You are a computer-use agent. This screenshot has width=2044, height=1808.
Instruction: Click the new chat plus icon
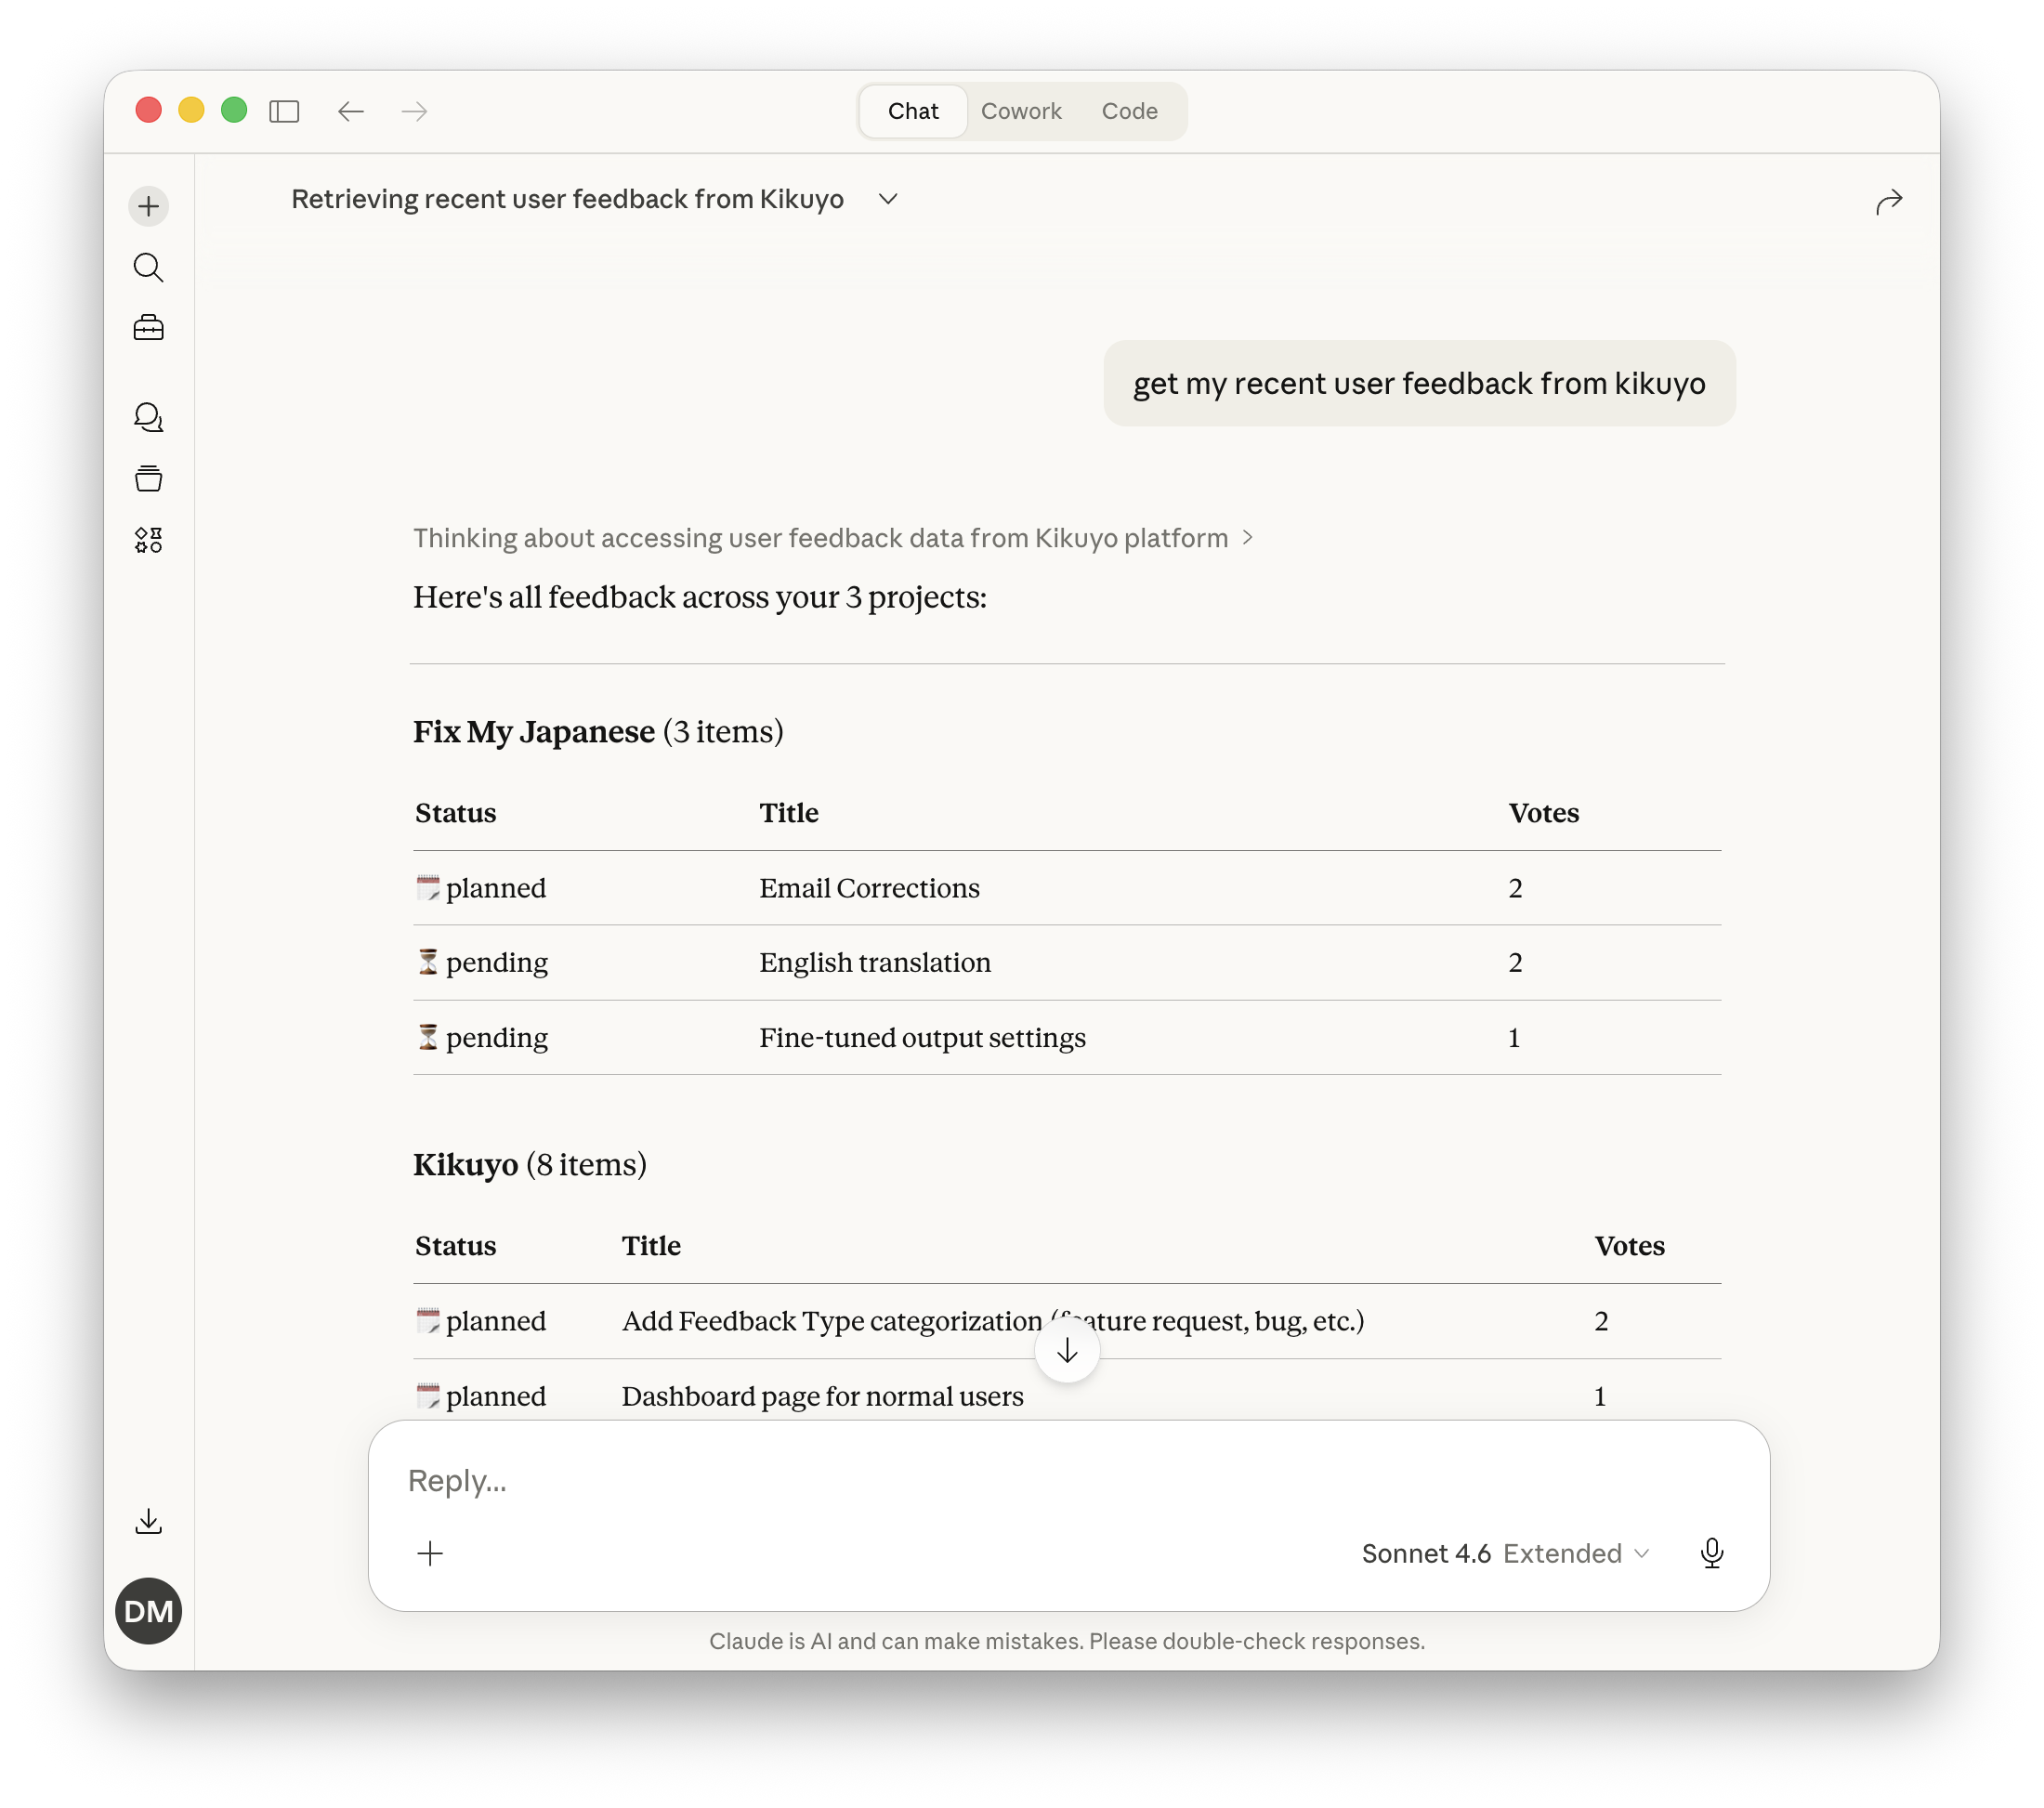click(148, 207)
